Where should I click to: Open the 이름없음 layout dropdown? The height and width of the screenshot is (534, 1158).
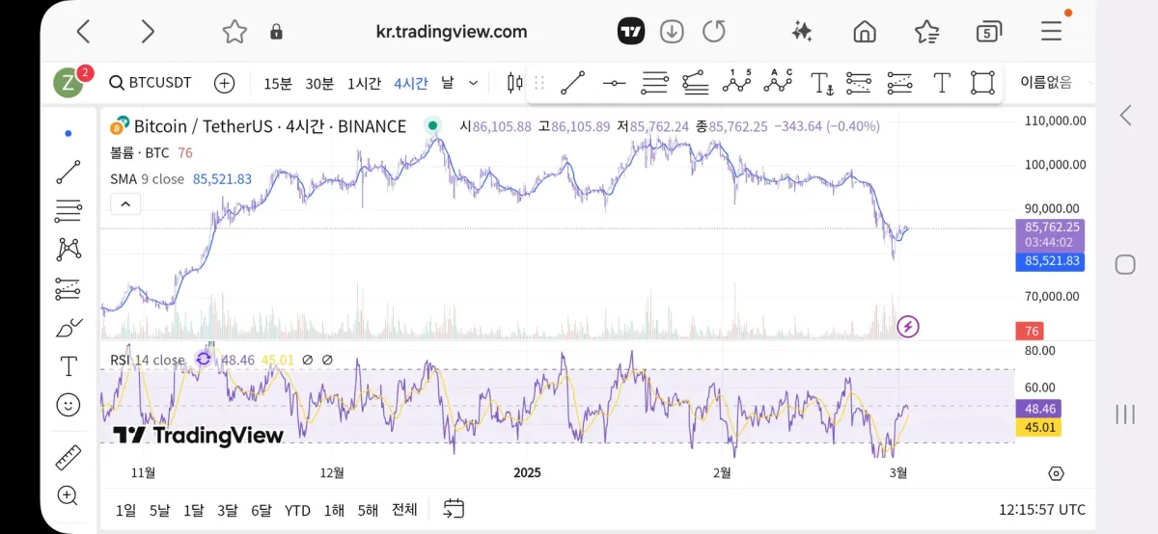click(x=1052, y=83)
